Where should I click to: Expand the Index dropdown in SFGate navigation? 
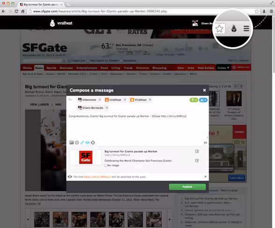223,68
